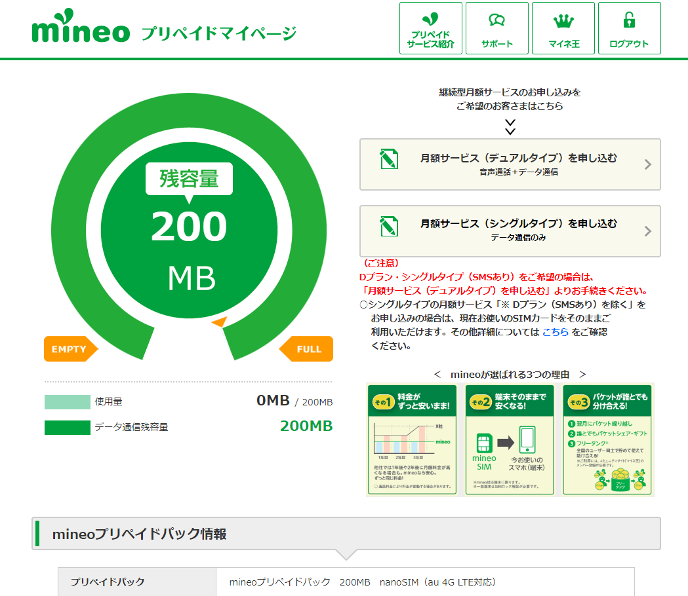Expand the シングルタイプ row via its right chevron

(647, 231)
